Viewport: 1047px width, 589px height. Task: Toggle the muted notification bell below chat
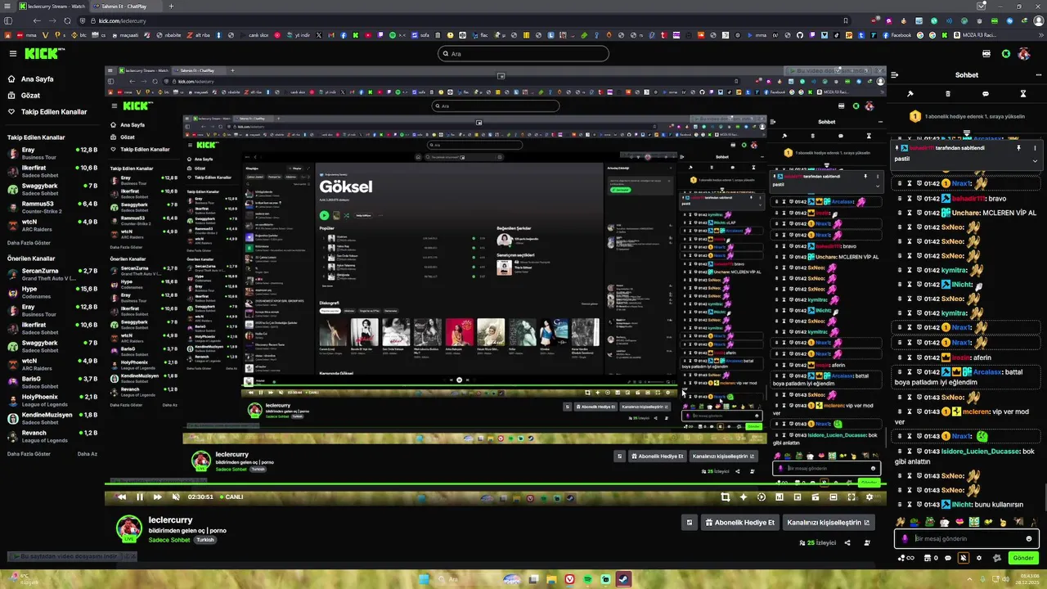coord(963,558)
